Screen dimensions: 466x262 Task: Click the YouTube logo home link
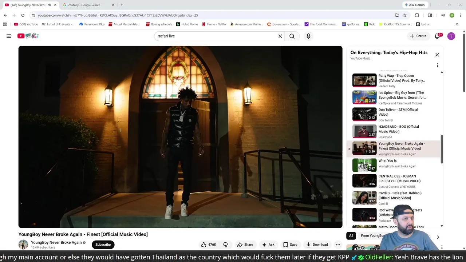click(x=28, y=36)
